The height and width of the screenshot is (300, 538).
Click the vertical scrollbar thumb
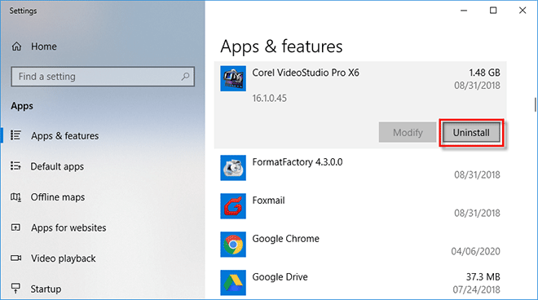[x=535, y=104]
